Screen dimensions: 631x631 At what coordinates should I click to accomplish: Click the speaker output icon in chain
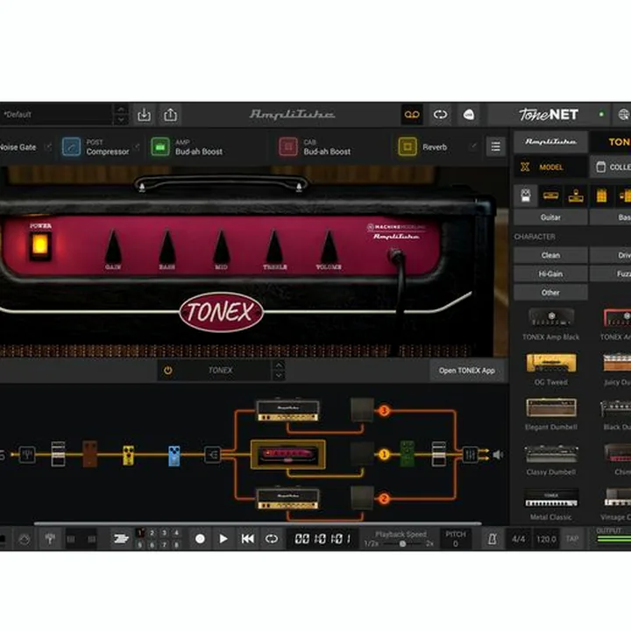point(498,455)
